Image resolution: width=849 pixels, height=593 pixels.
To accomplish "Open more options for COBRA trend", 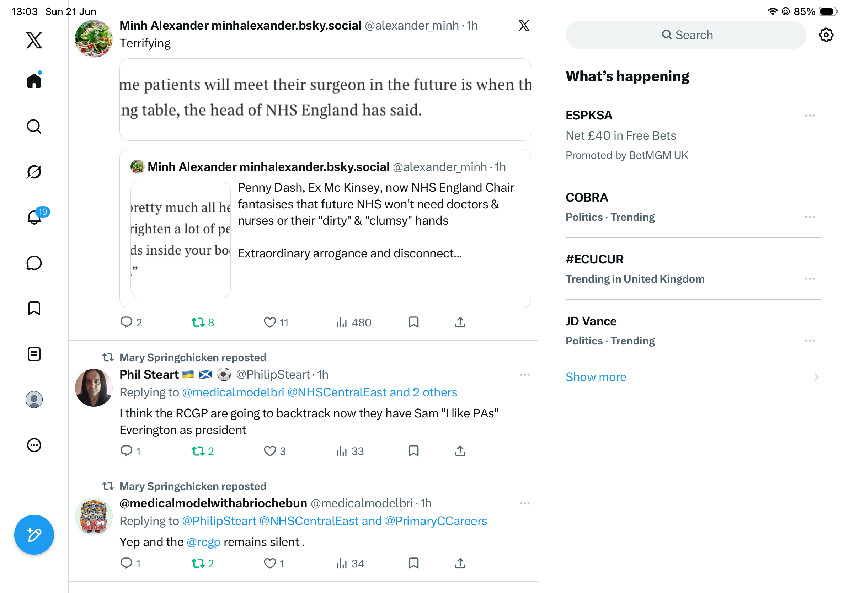I will [810, 217].
